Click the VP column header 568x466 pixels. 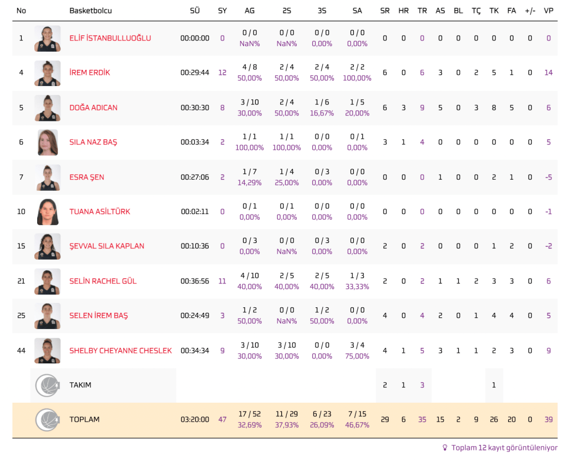pos(549,11)
